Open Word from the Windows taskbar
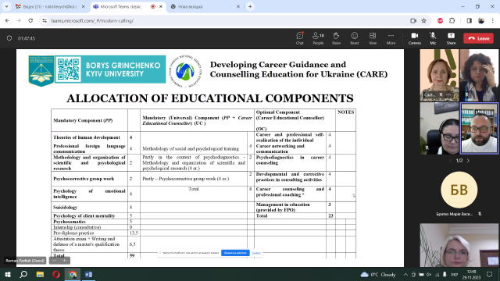Image resolution: width=500 pixels, height=281 pixels. pyautogui.click(x=88, y=274)
